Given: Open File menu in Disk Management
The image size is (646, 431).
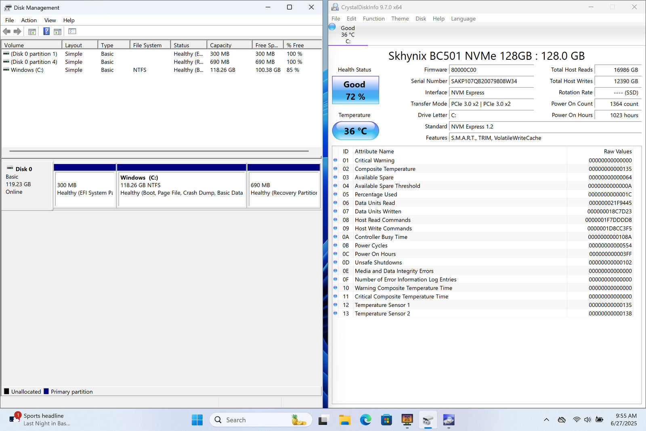Looking at the screenshot, I should (x=10, y=20).
